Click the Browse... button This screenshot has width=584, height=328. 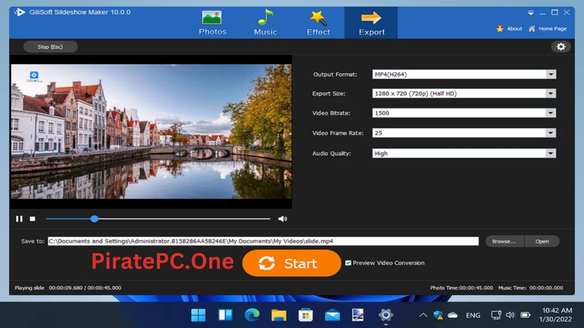click(x=504, y=241)
